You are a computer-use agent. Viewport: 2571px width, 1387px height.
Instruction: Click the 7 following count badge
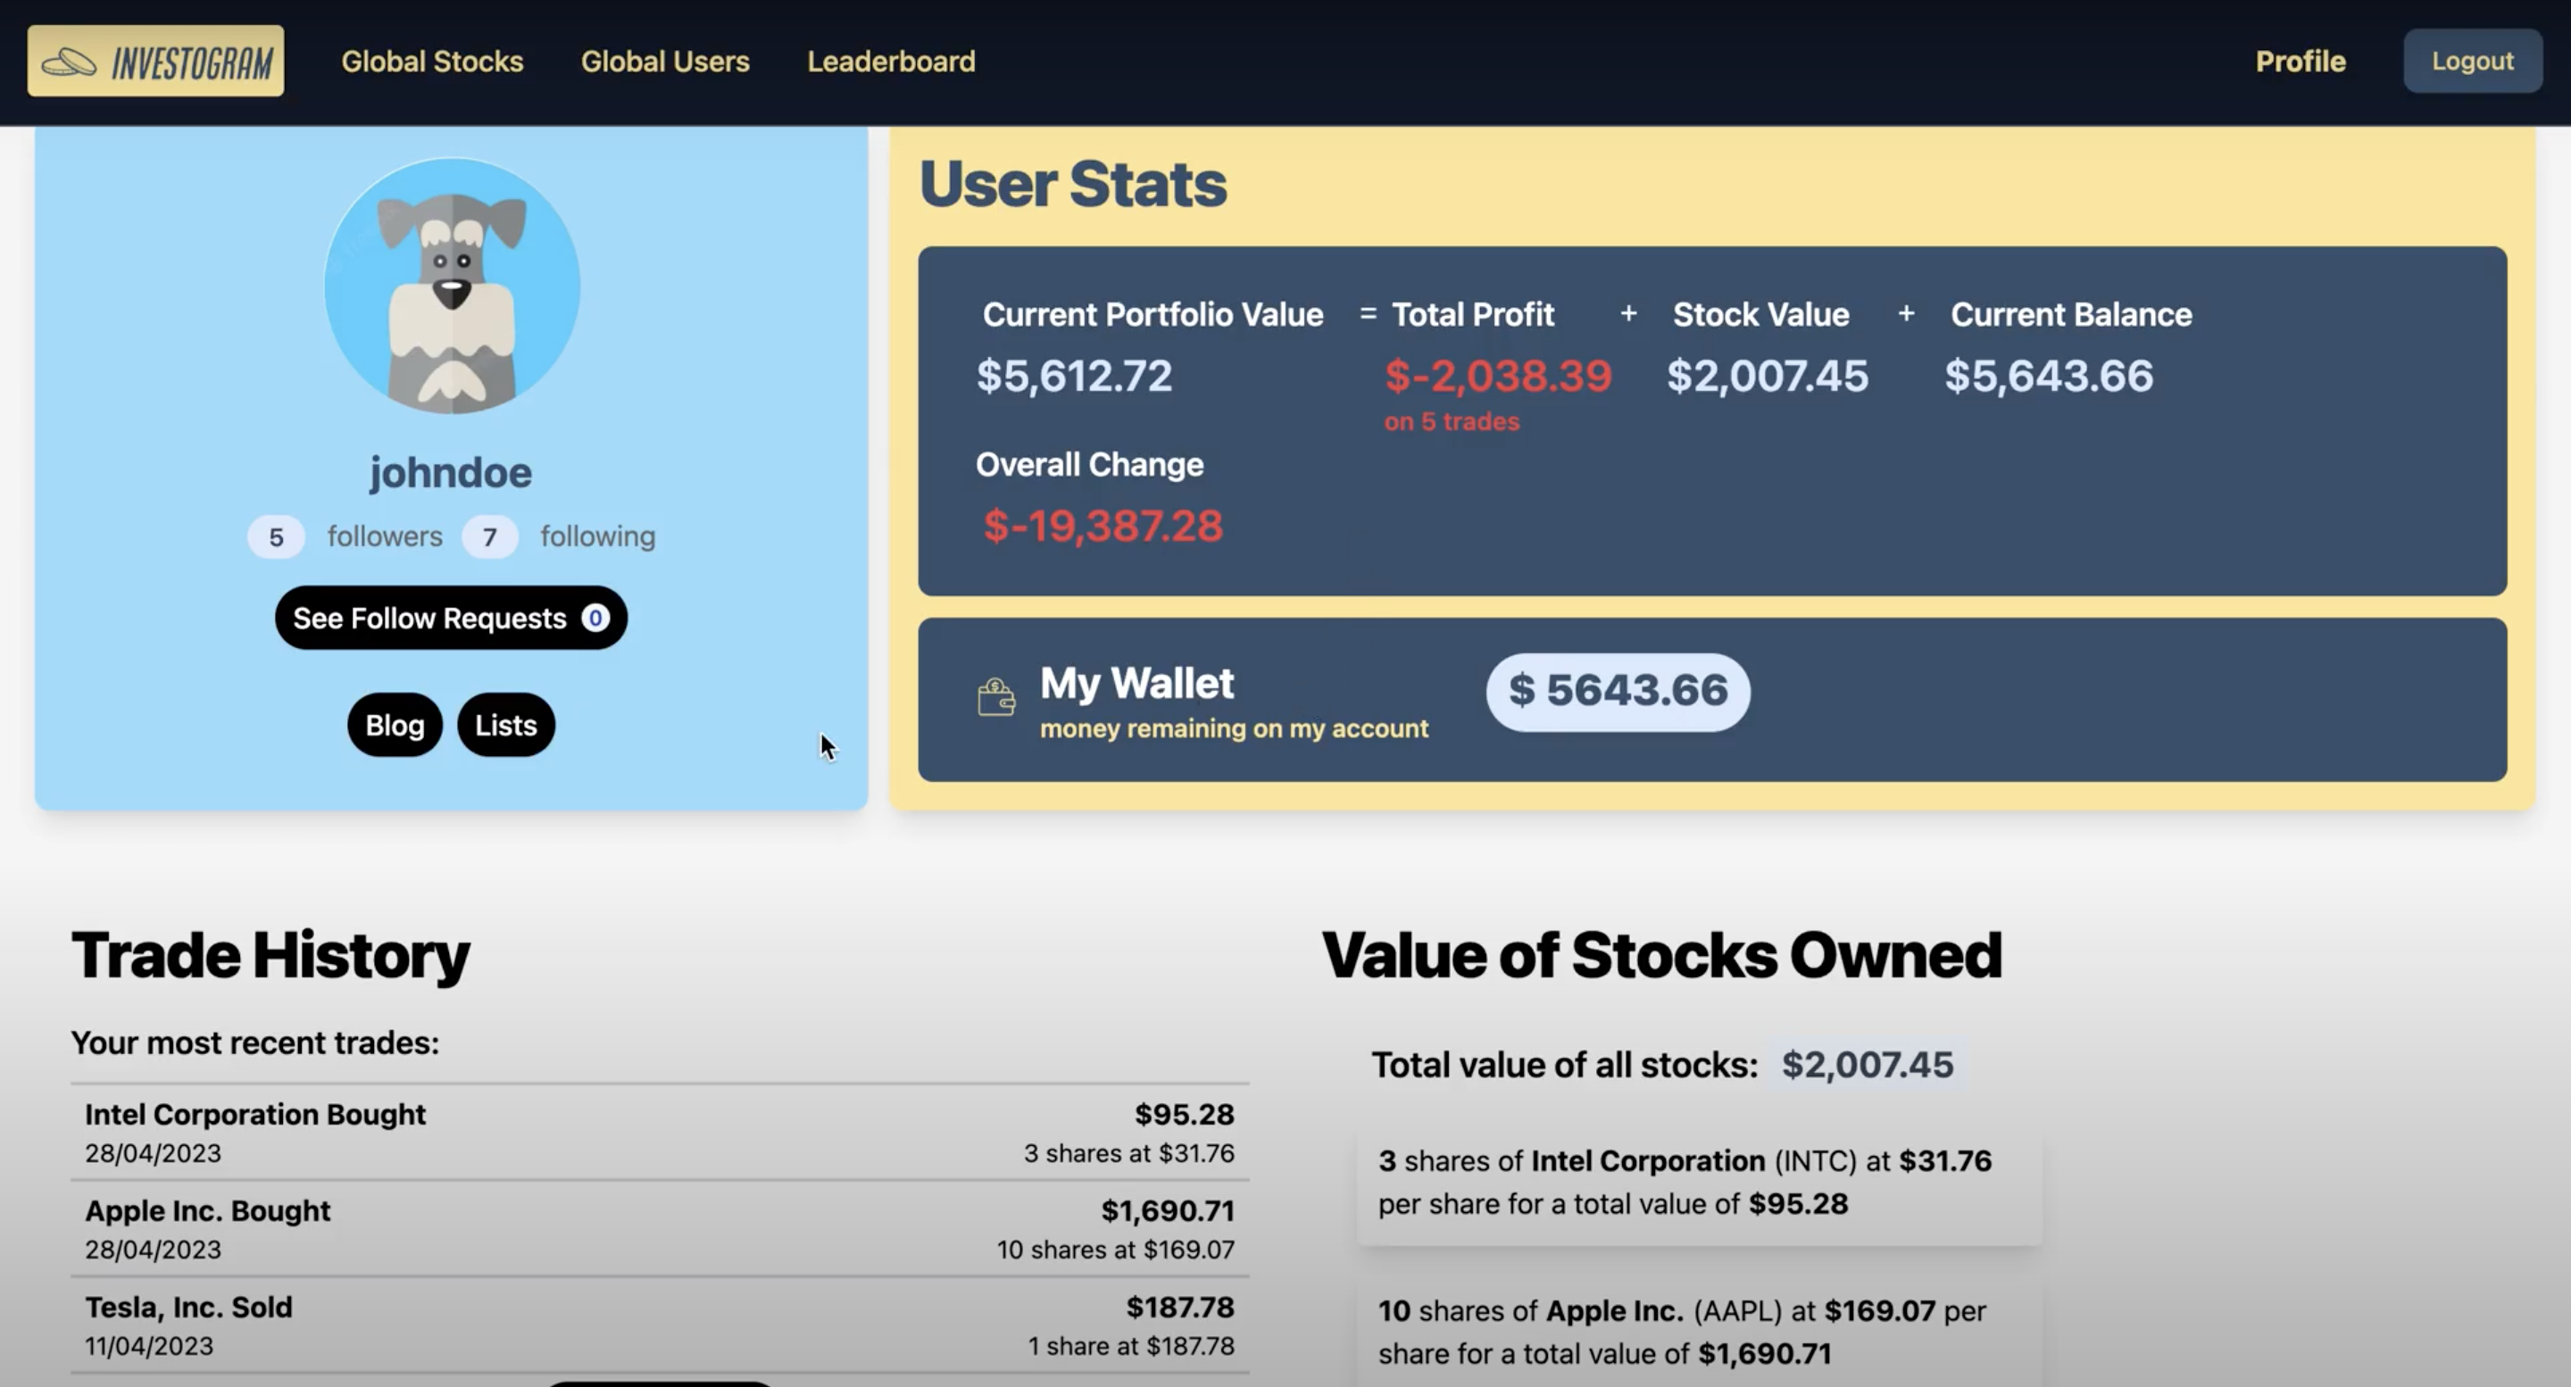489,536
